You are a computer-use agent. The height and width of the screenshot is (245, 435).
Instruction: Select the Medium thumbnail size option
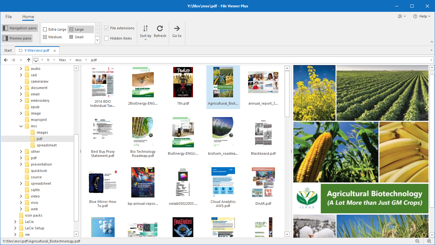coord(53,37)
